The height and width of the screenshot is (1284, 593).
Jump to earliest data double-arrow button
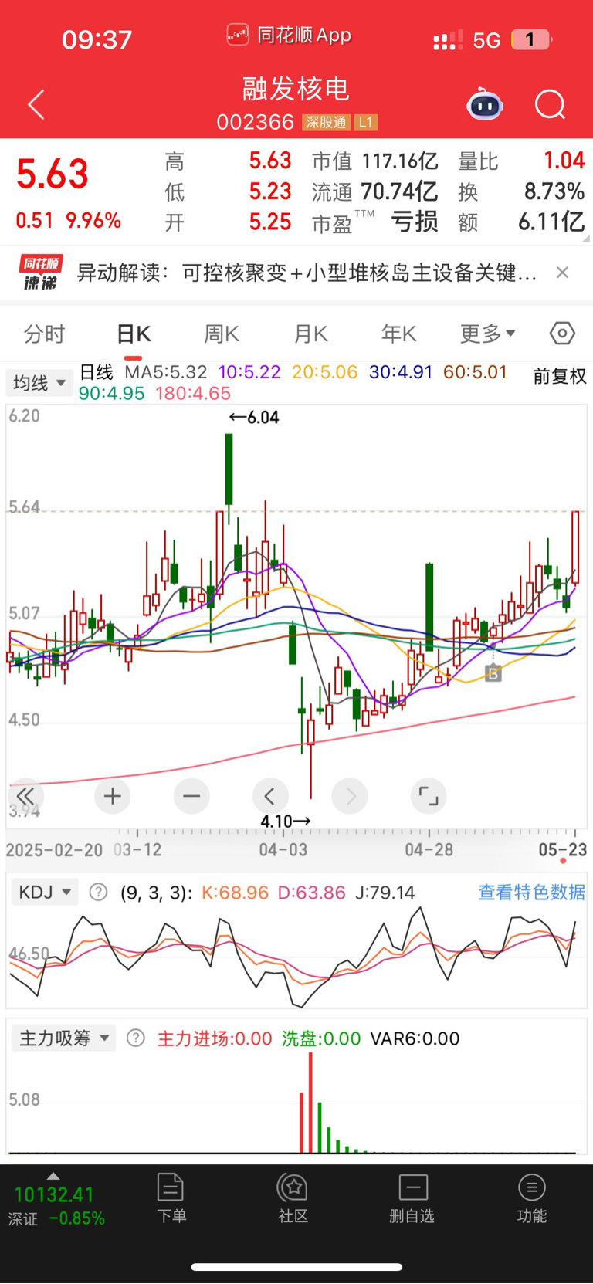[25, 796]
